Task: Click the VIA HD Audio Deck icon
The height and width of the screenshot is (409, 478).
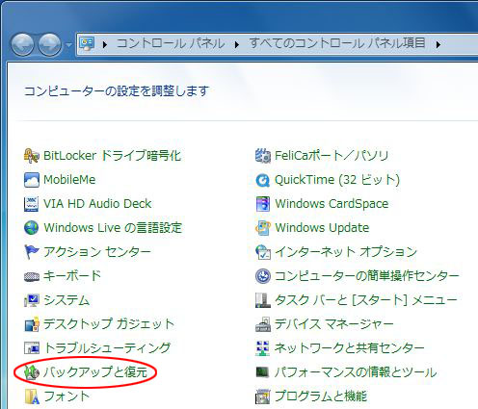Action: [x=32, y=204]
